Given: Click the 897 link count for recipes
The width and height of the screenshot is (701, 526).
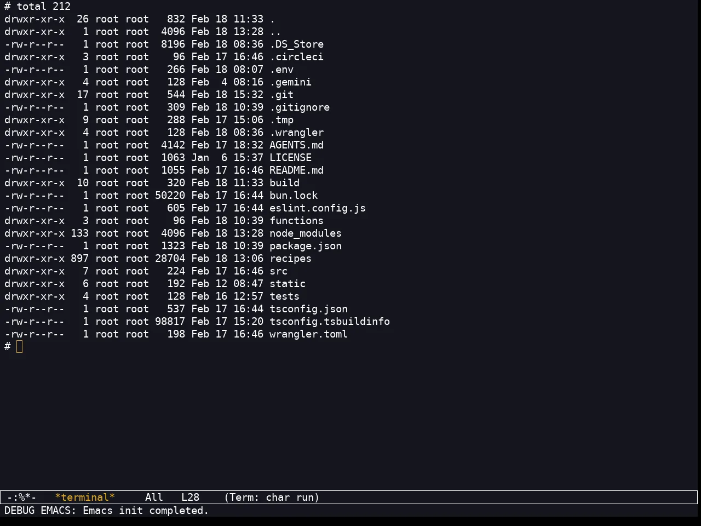Looking at the screenshot, I should (x=79, y=259).
